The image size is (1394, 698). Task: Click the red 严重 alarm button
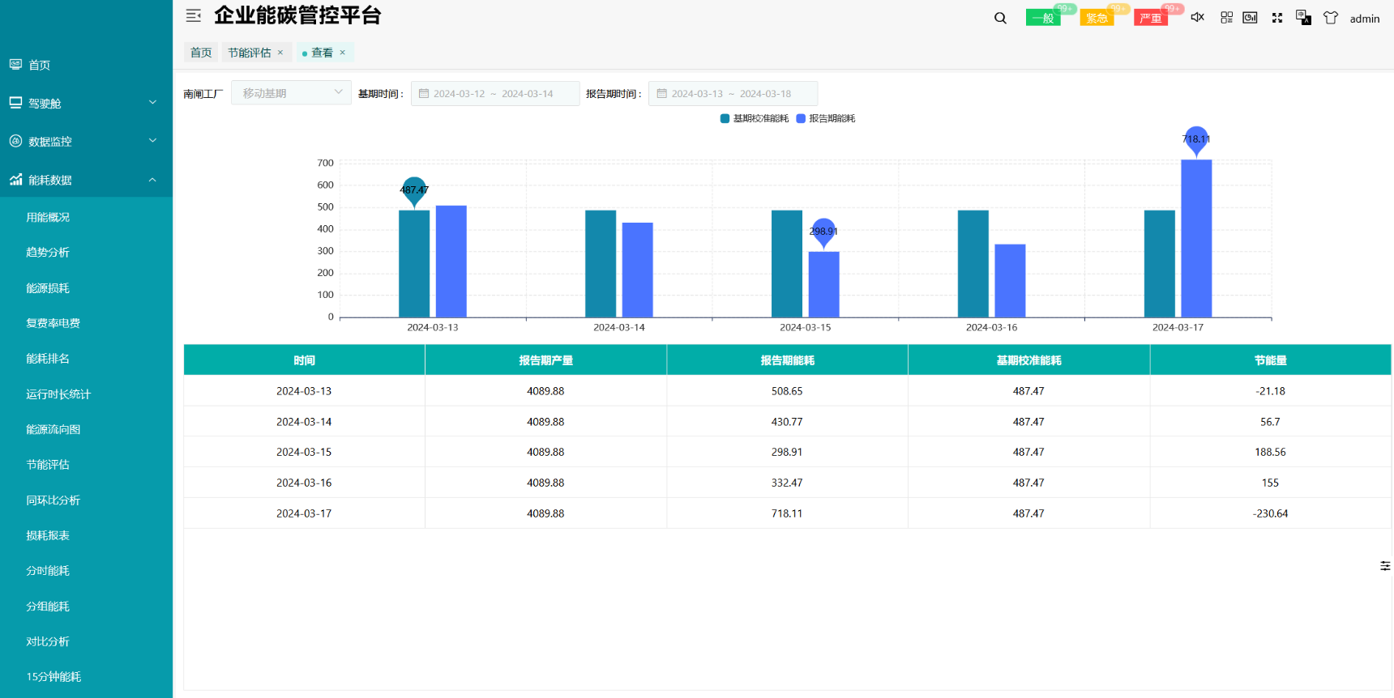1150,18
